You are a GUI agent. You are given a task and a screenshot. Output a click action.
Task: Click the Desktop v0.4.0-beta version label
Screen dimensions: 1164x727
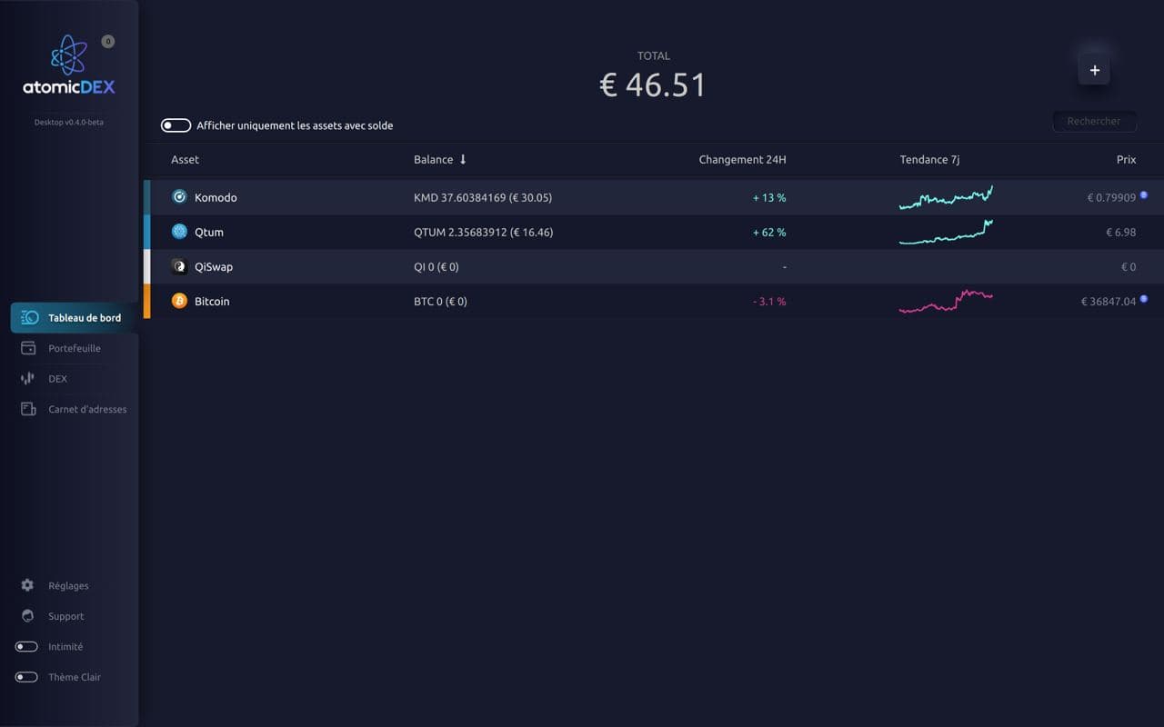[69, 122]
